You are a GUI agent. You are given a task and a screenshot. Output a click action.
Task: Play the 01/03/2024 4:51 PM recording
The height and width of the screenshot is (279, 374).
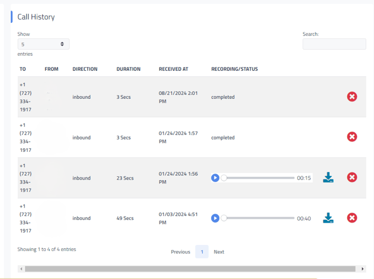click(x=215, y=218)
